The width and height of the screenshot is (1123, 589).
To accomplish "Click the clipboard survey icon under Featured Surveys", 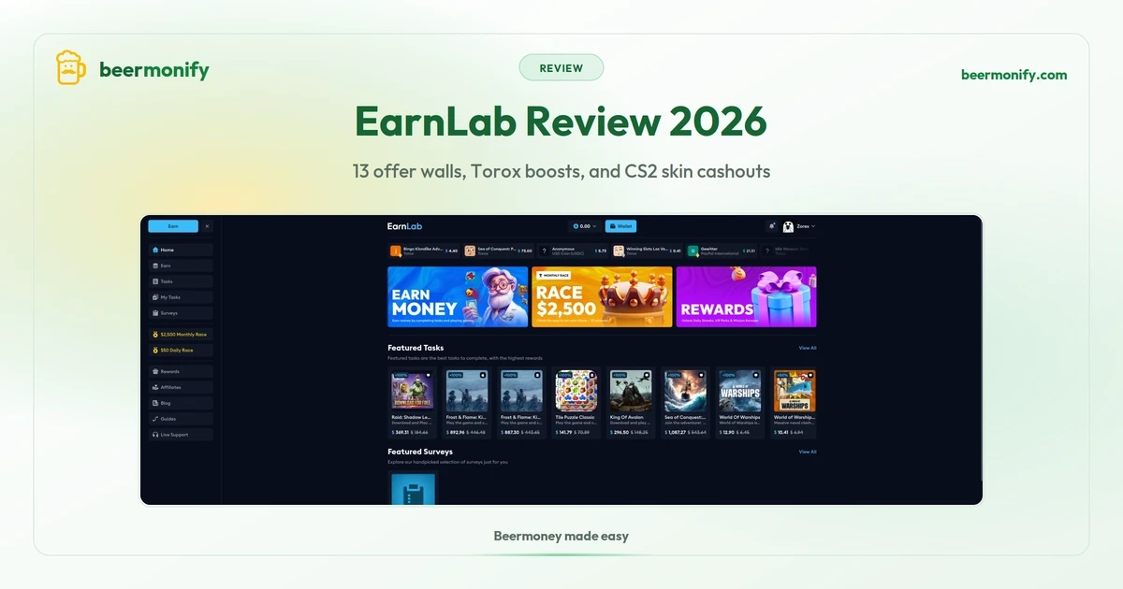I will [x=412, y=488].
